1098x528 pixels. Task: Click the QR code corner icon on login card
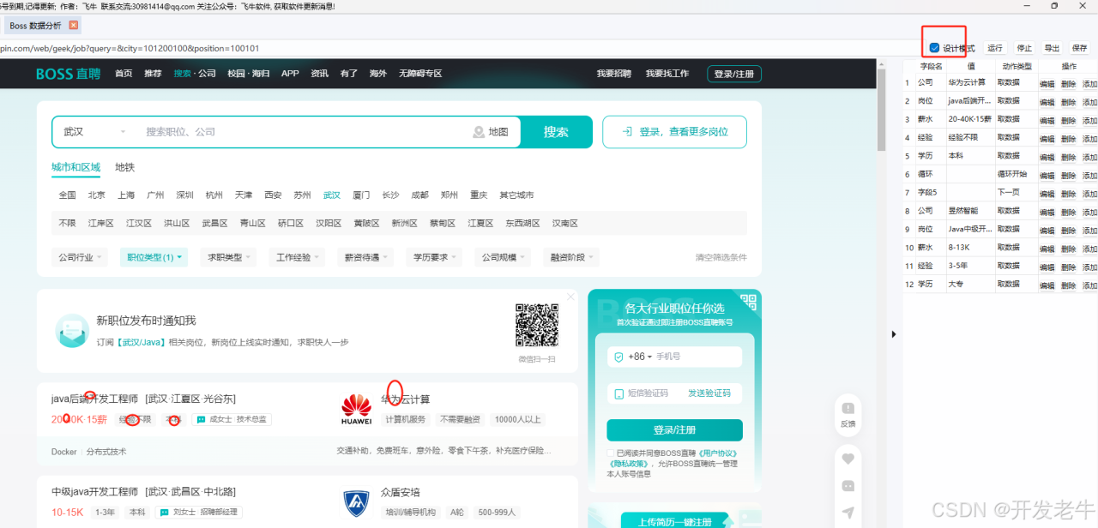point(748,302)
